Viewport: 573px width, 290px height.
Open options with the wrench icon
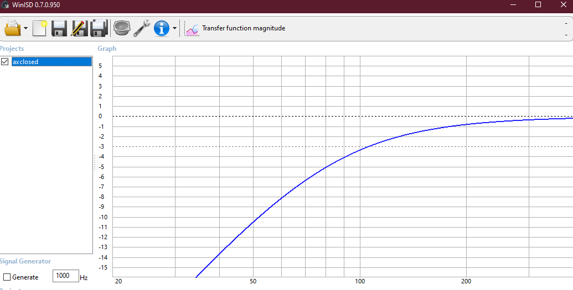(x=141, y=28)
